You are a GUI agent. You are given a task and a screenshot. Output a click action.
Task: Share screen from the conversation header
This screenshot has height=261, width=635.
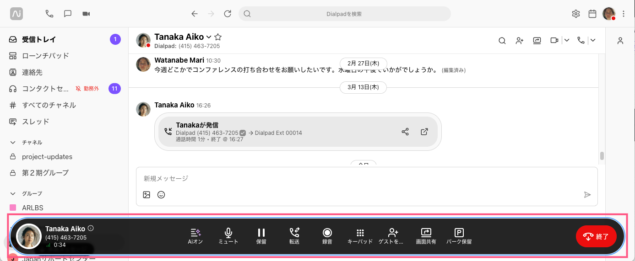pos(537,40)
